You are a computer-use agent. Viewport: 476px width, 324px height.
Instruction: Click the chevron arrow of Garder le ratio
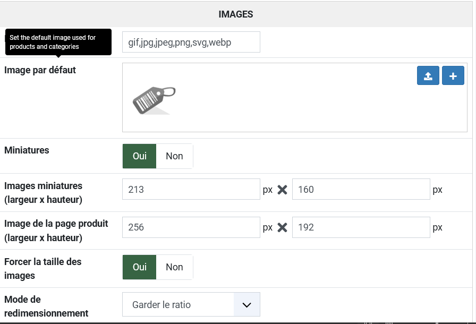tap(246, 305)
